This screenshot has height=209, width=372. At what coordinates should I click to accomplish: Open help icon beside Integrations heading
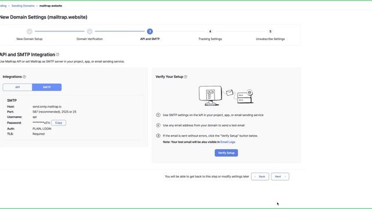[24, 77]
